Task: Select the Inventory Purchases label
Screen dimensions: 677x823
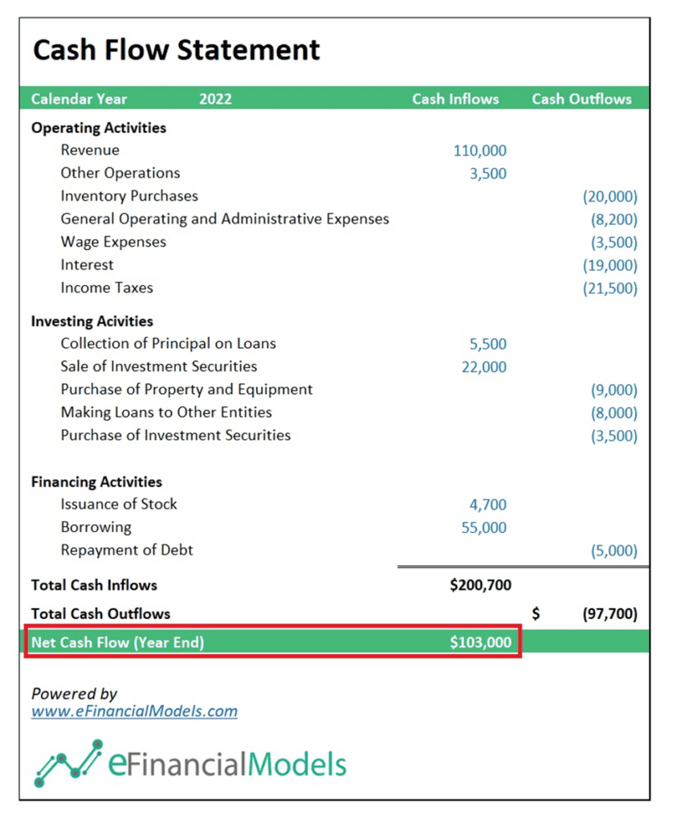Action: (129, 196)
